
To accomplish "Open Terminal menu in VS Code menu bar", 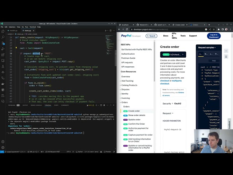I will [32, 27].
